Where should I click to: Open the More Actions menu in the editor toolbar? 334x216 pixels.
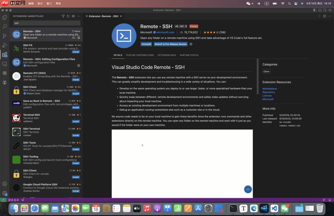pyautogui.click(x=329, y=16)
